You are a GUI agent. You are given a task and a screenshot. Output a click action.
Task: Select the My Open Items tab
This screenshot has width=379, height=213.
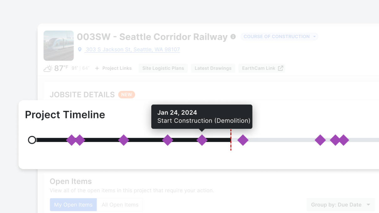tap(73, 205)
